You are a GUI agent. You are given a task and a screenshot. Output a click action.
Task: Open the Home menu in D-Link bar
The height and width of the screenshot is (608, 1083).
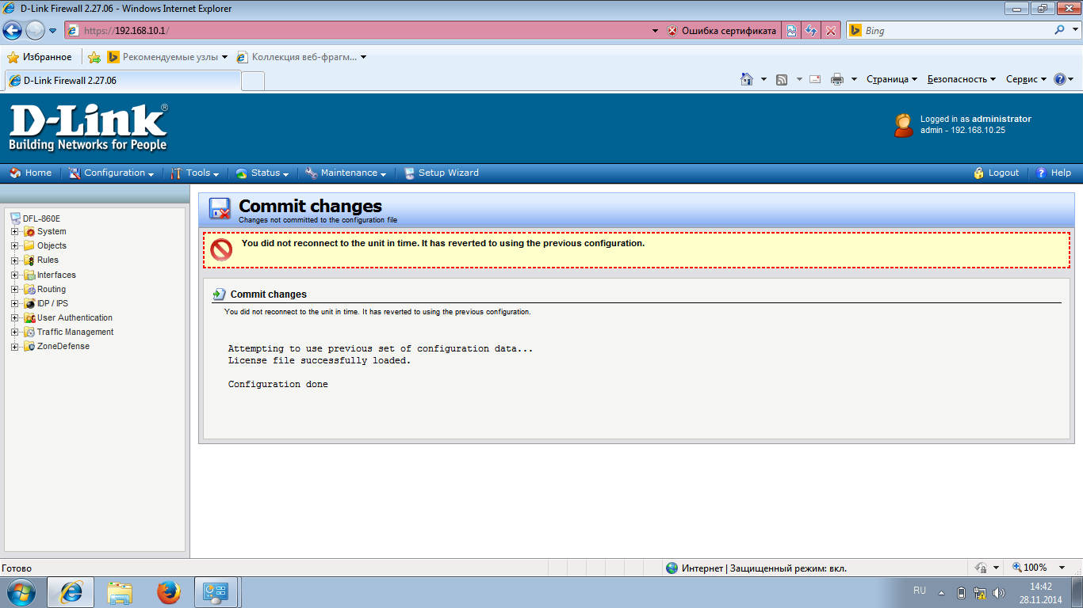coord(31,173)
